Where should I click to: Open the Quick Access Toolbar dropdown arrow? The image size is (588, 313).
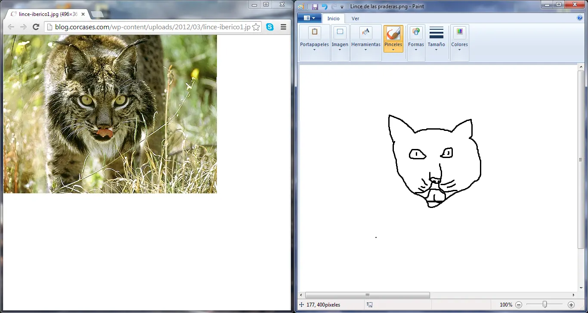341,6
